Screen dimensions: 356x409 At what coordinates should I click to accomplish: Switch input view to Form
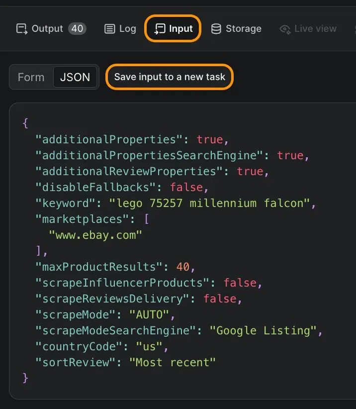tap(31, 77)
